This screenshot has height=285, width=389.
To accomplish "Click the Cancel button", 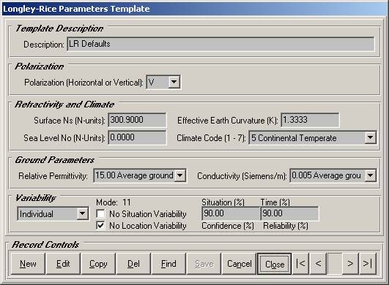I will click(239, 264).
